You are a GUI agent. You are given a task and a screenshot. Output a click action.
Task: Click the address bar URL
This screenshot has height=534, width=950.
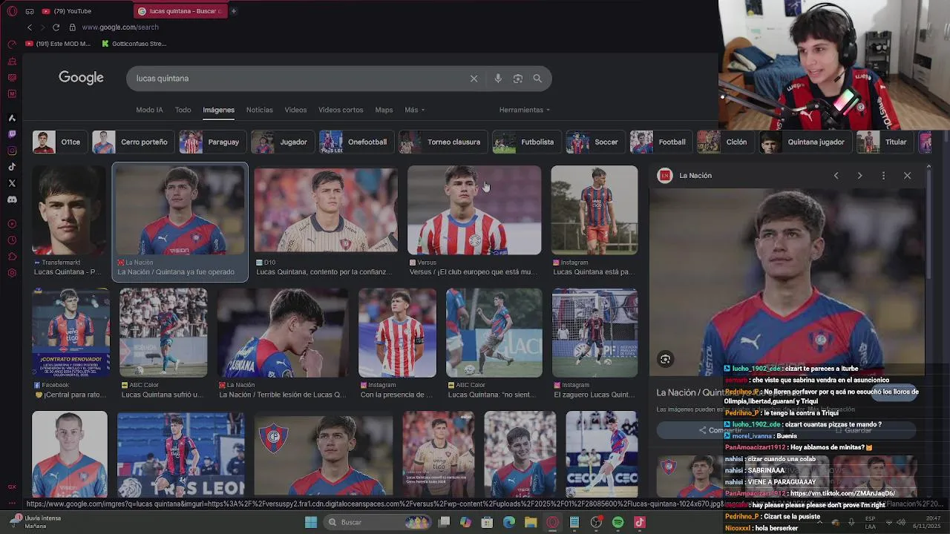pyautogui.click(x=120, y=27)
